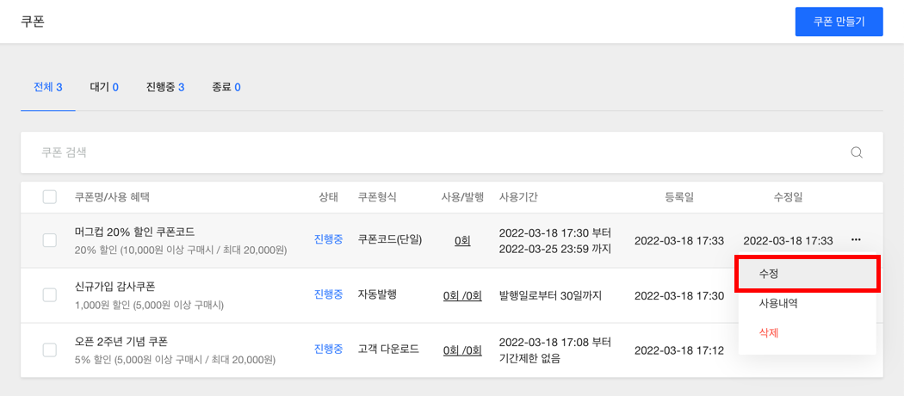Click the 0회 usage link for 머그컵 coupon
The width and height of the screenshot is (904, 396).
pyautogui.click(x=462, y=240)
